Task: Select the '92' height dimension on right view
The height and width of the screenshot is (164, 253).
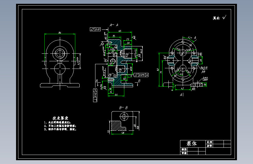Action: click(x=158, y=69)
